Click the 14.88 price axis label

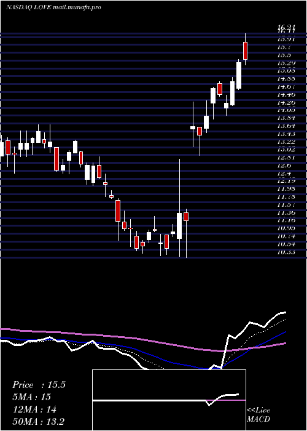click(x=286, y=79)
